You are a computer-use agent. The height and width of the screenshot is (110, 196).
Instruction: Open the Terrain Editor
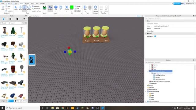click(44, 8)
